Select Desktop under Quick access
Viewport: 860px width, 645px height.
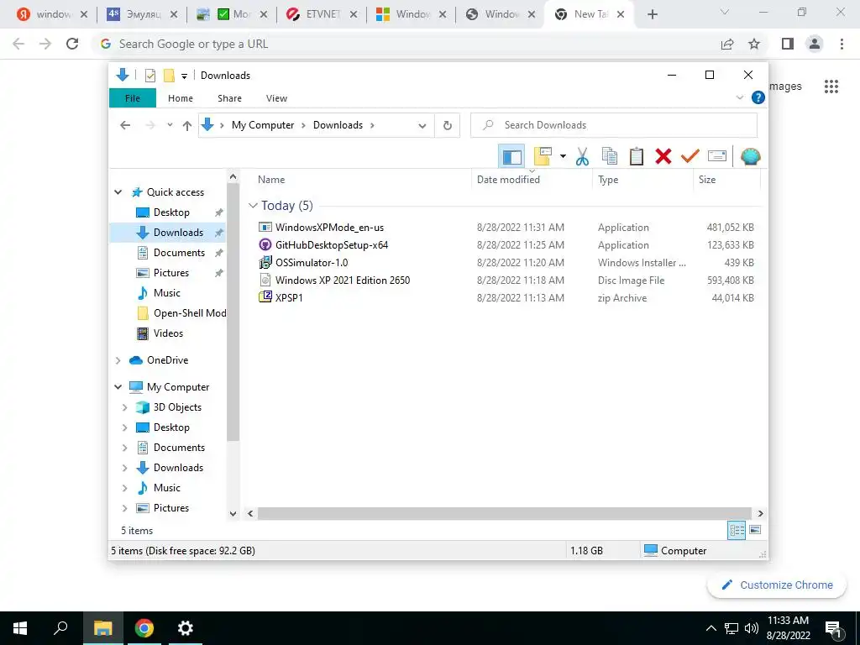[x=171, y=212]
